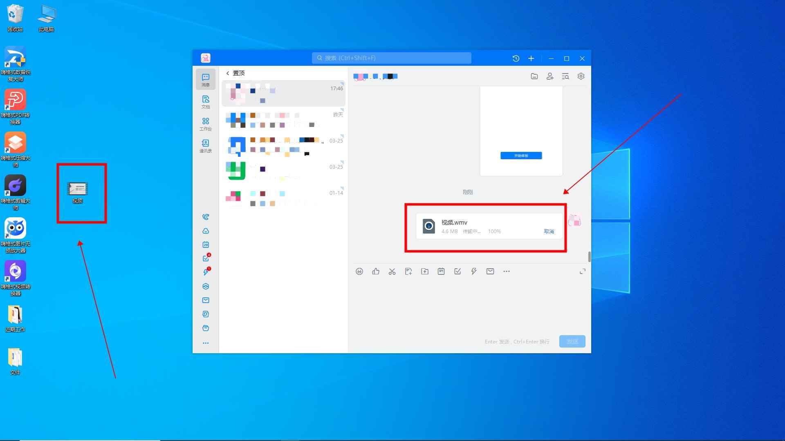Viewport: 785px width, 441px height.
Task: Click the upload file icon in chat toolbar
Action: pos(425,272)
